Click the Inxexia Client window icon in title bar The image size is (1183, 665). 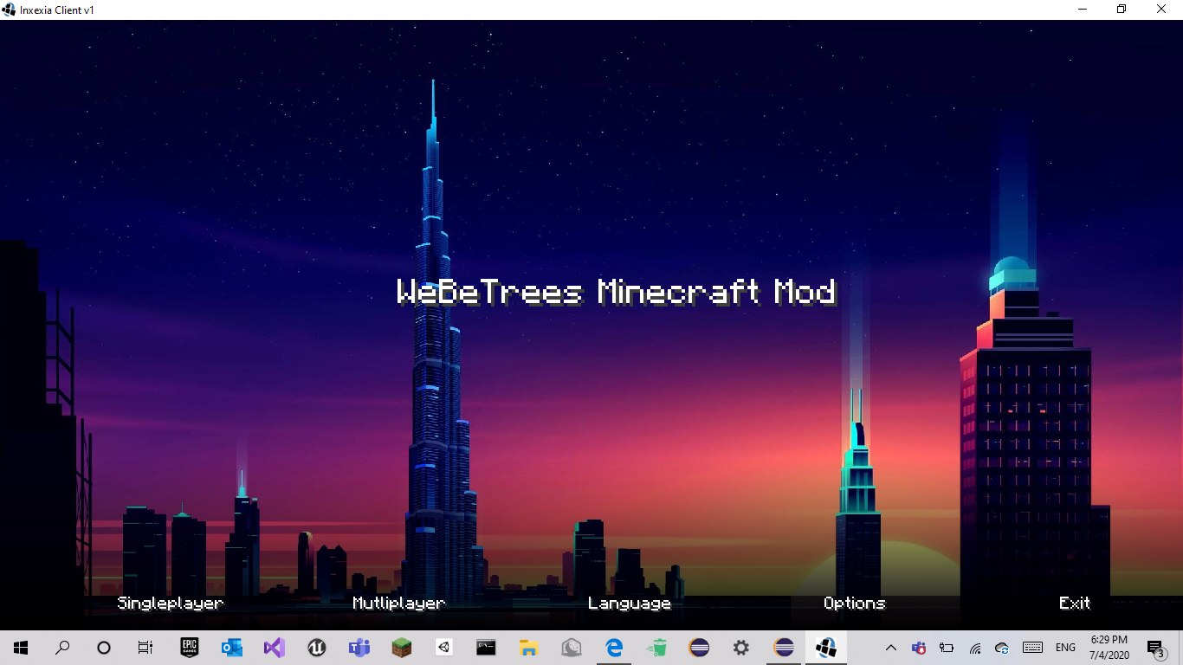point(10,10)
